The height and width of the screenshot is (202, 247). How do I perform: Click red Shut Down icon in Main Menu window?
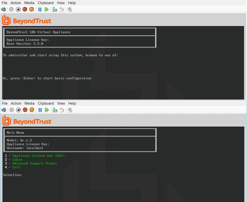[x=25, y=110]
